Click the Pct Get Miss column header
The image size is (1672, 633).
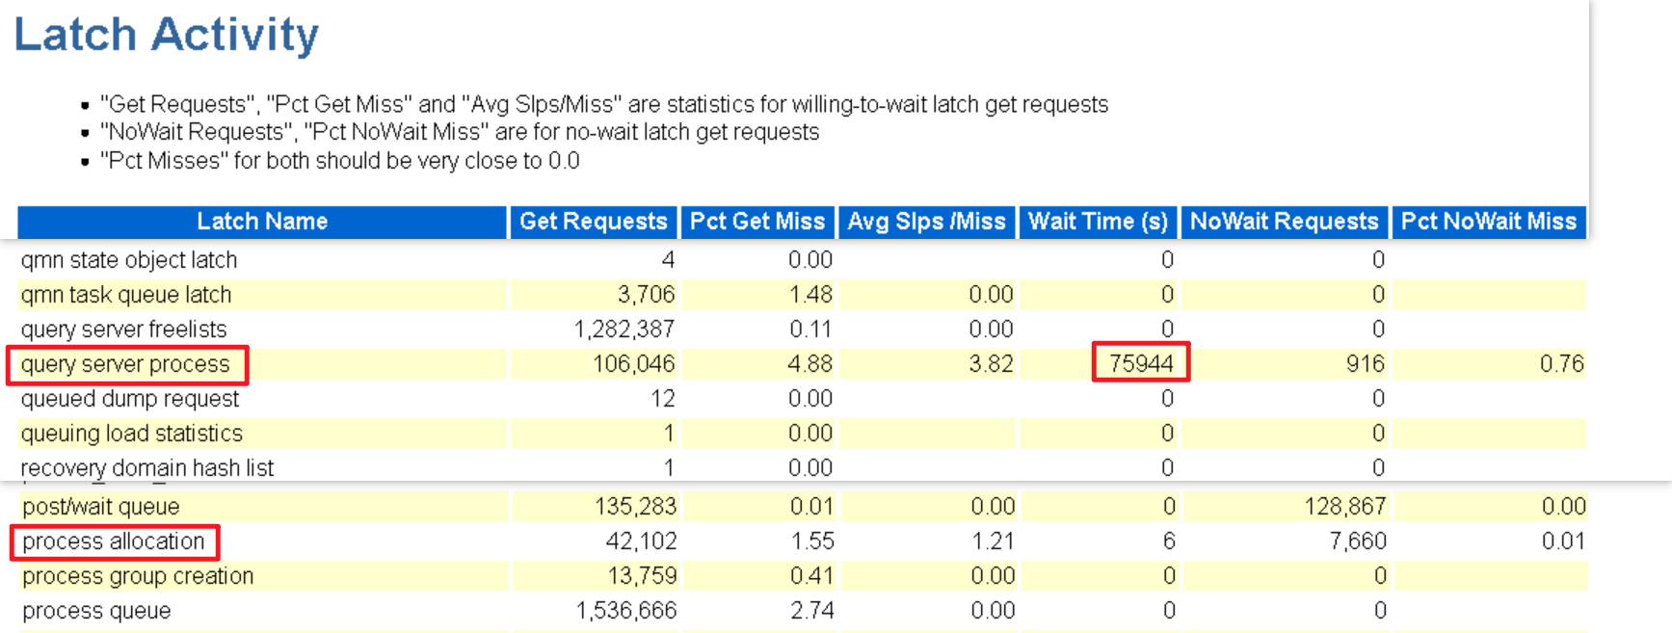pos(757,222)
